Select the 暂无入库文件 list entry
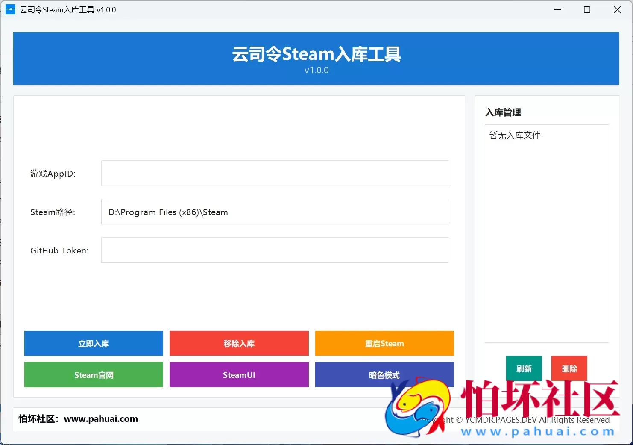 (514, 135)
